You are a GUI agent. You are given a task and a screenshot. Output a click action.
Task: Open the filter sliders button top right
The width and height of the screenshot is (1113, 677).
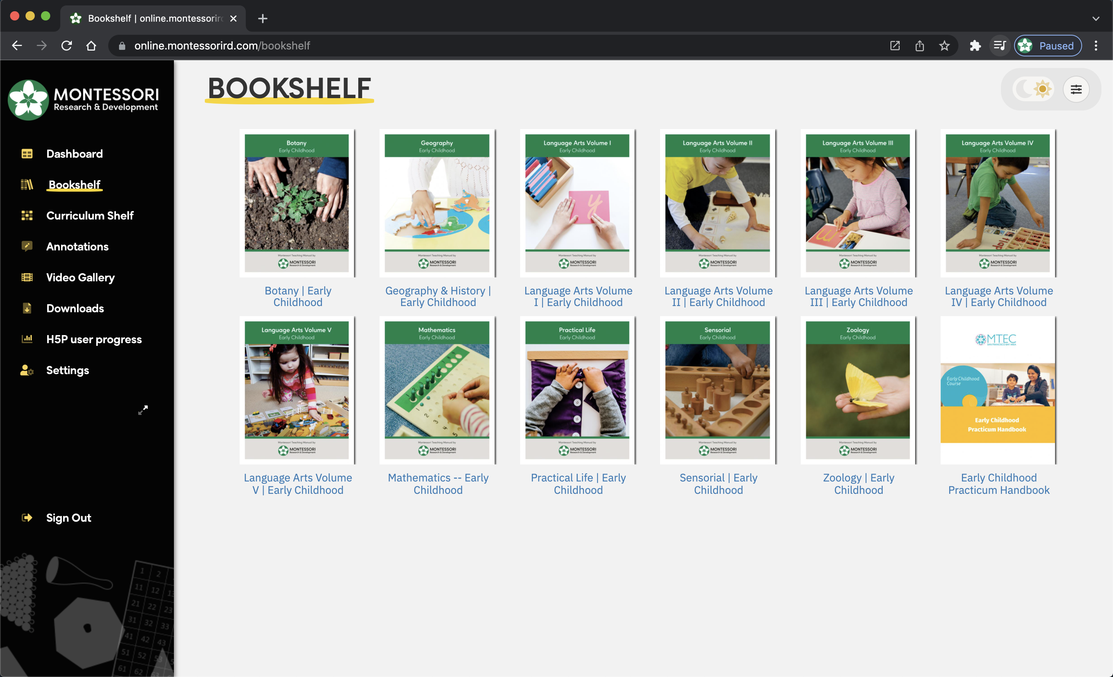tap(1076, 89)
